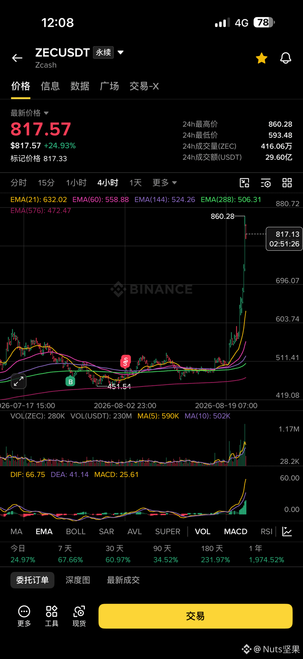Open the Spot (现货) icon
The height and width of the screenshot is (659, 303).
coord(79,616)
